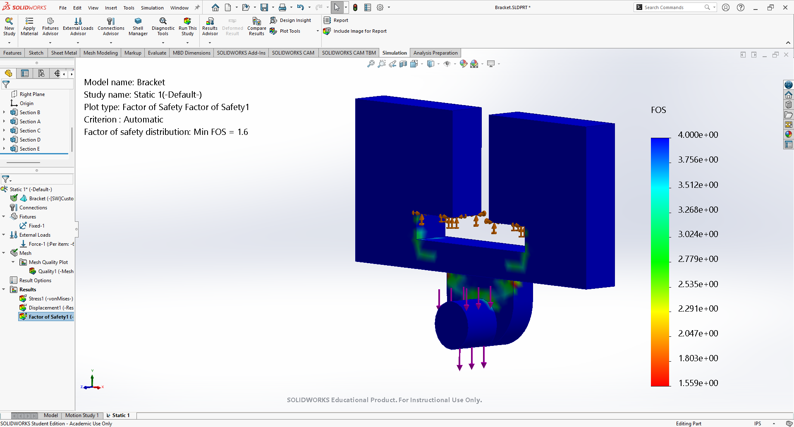Switch to Analysis Preparation tab
Image resolution: width=794 pixels, height=427 pixels.
(435, 53)
